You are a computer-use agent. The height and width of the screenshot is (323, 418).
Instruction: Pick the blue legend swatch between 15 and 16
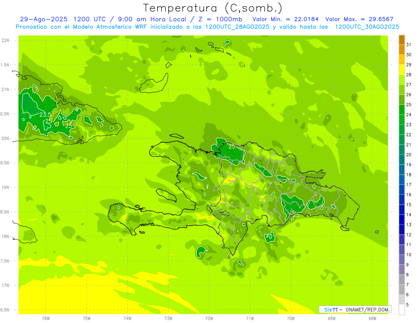pos(402,200)
